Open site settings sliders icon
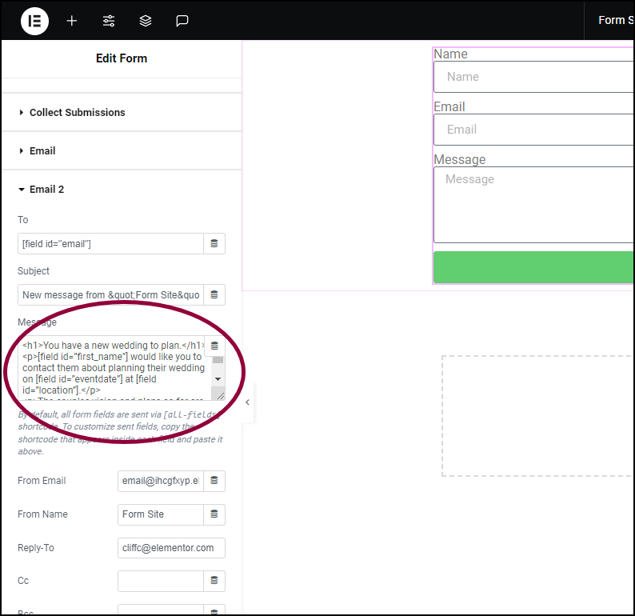635x616 pixels. [x=109, y=21]
